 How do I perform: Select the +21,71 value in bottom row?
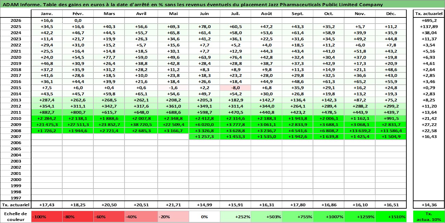tap(173, 205)
